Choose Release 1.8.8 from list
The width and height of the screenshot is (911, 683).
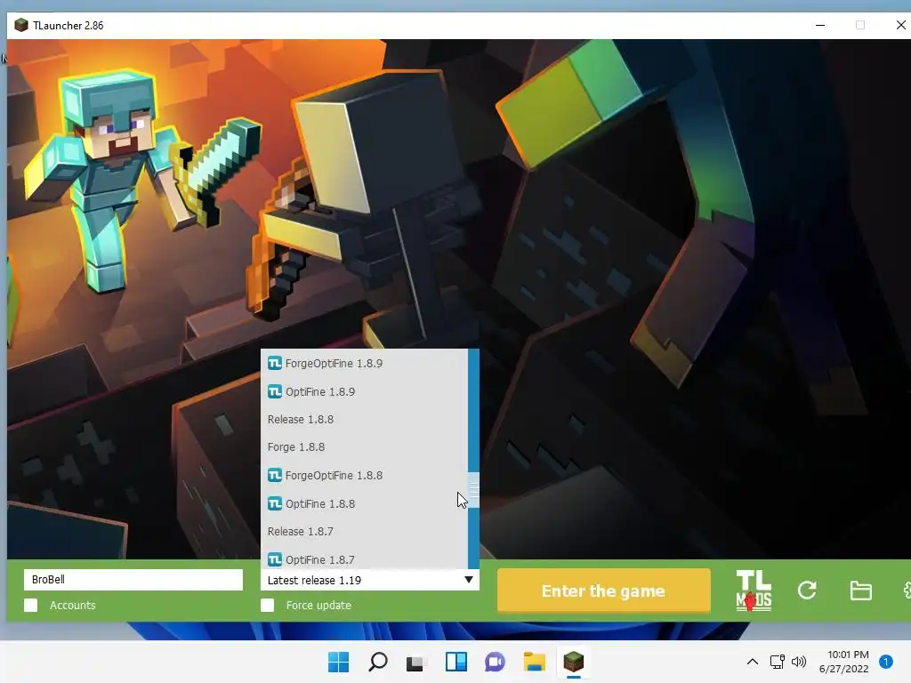pos(364,420)
